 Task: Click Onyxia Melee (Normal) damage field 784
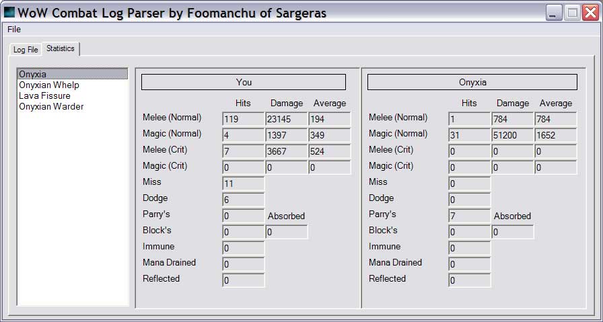click(513, 119)
